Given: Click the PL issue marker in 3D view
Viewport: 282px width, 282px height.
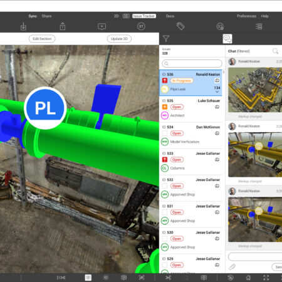Looking at the screenshot, I should (45, 108).
